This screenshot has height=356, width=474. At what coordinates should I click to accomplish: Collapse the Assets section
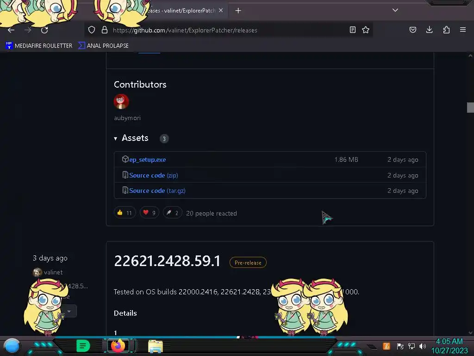point(131,138)
